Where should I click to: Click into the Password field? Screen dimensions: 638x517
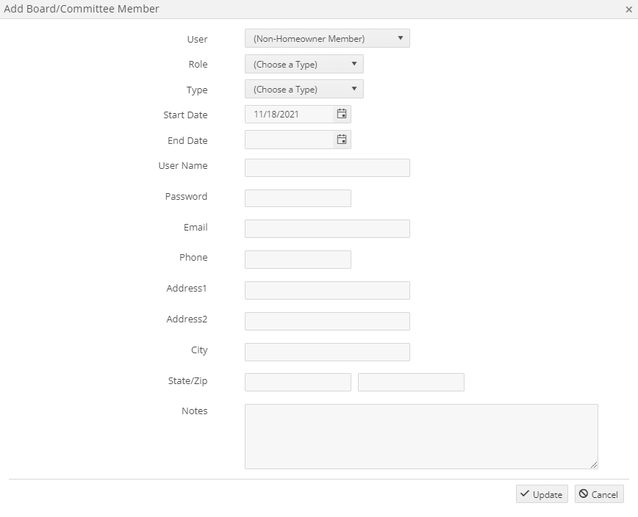click(x=298, y=198)
